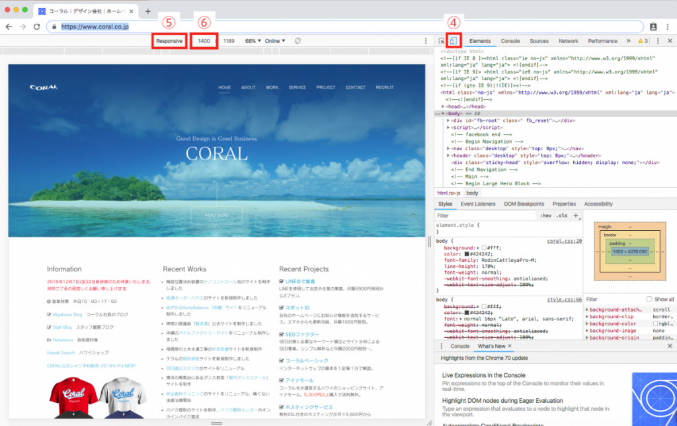The width and height of the screenshot is (677, 426).
Task: Open coral.css:20 source link
Action: point(565,241)
